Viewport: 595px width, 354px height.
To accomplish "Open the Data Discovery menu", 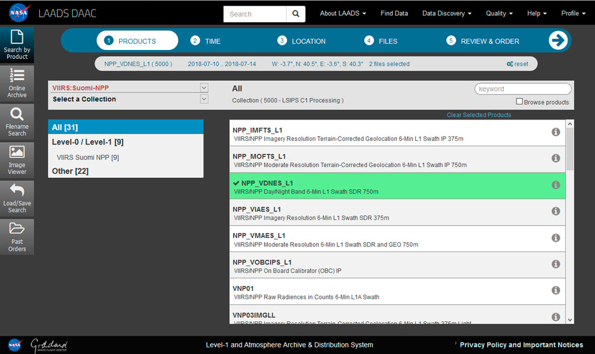I will click(447, 13).
